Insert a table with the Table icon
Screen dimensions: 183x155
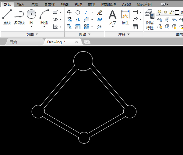click(x=135, y=27)
